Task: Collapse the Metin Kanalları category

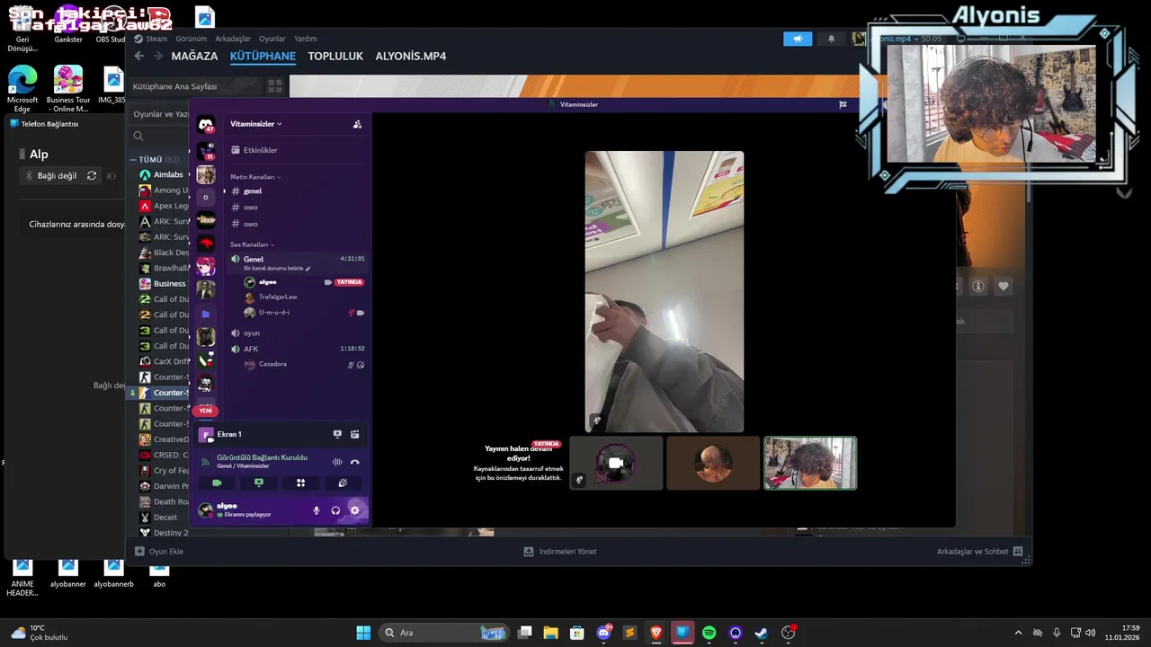Action: click(x=255, y=177)
